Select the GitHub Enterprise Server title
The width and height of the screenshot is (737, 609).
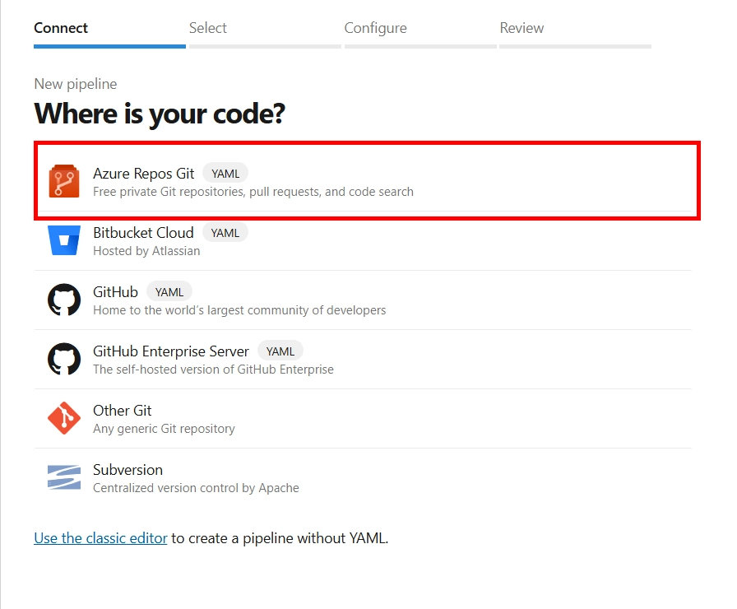(x=170, y=351)
